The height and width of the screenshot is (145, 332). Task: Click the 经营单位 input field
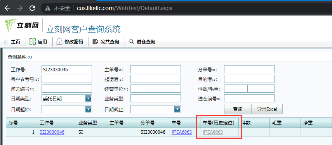click(156, 89)
